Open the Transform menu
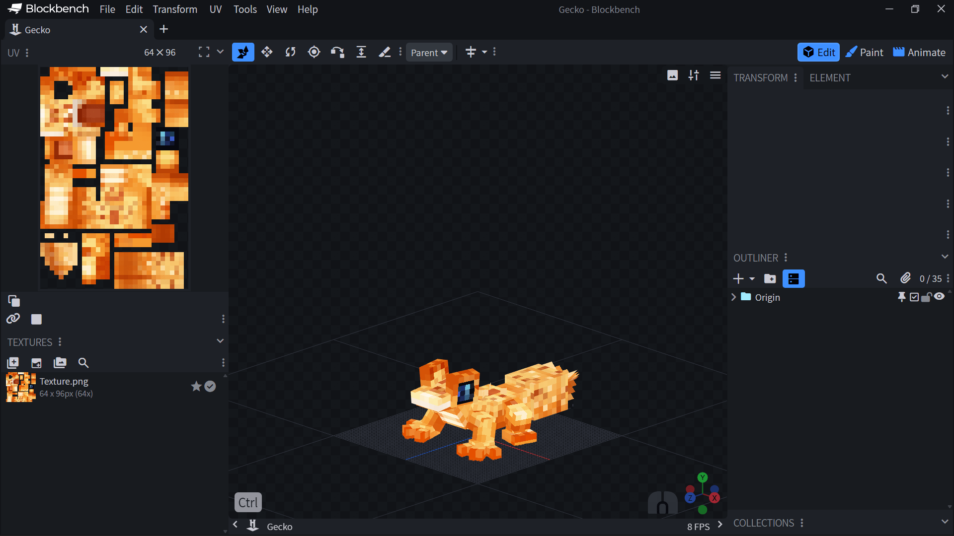The image size is (954, 536). [x=175, y=9]
